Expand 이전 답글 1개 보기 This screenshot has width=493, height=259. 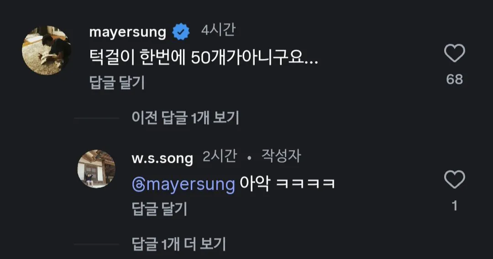pyautogui.click(x=185, y=118)
